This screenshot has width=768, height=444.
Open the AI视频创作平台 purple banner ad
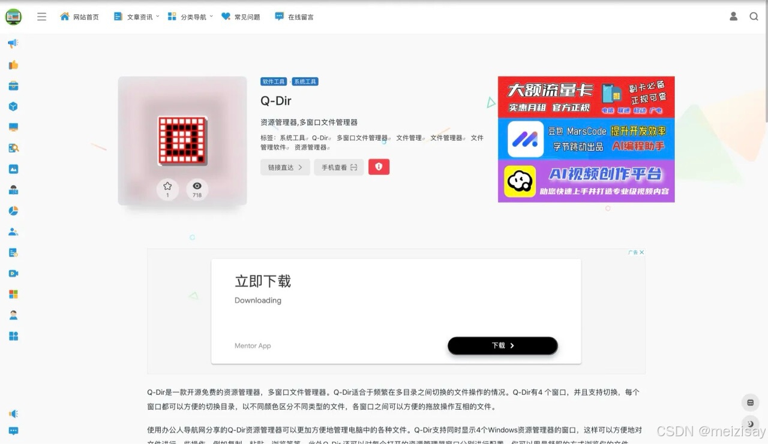[x=586, y=181]
